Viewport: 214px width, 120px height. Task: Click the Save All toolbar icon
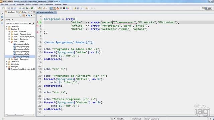point(12,8)
